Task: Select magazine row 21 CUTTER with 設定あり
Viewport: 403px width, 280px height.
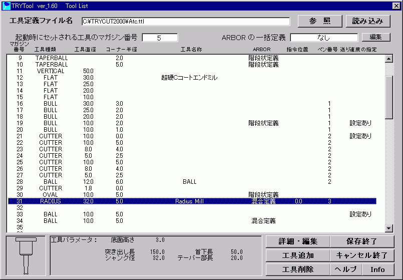Action: (192, 136)
